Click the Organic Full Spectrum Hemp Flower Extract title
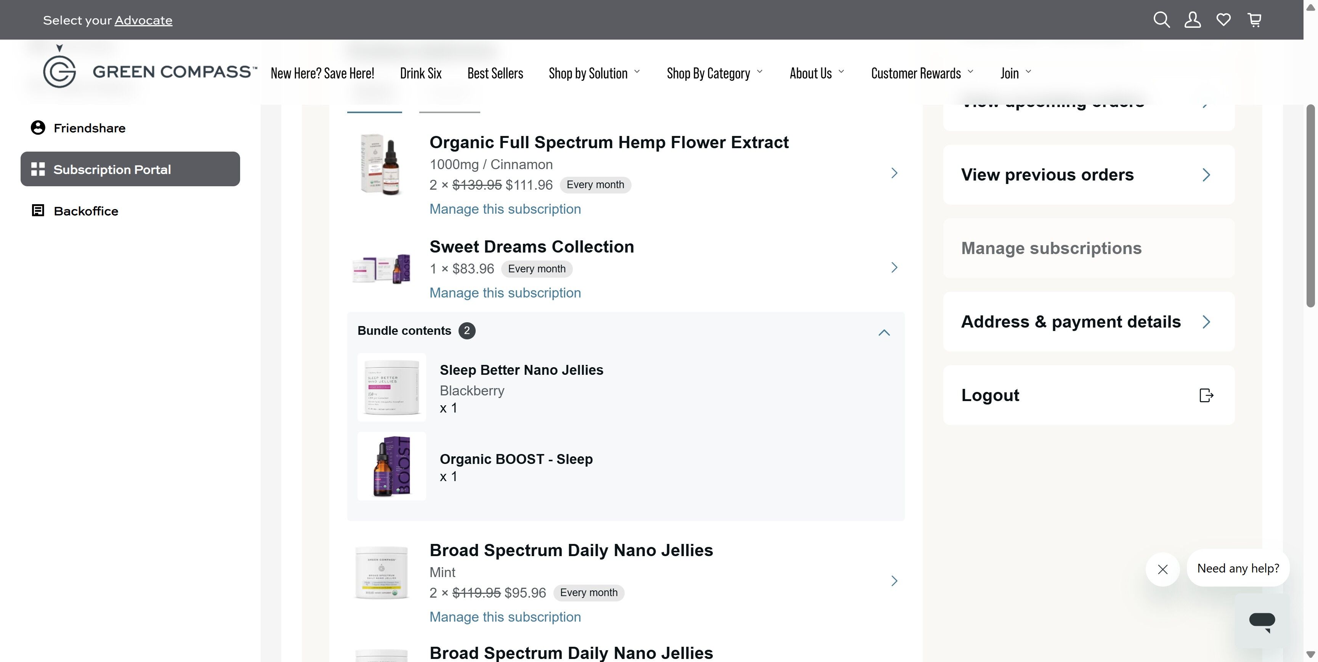1318x662 pixels. pyautogui.click(x=609, y=142)
